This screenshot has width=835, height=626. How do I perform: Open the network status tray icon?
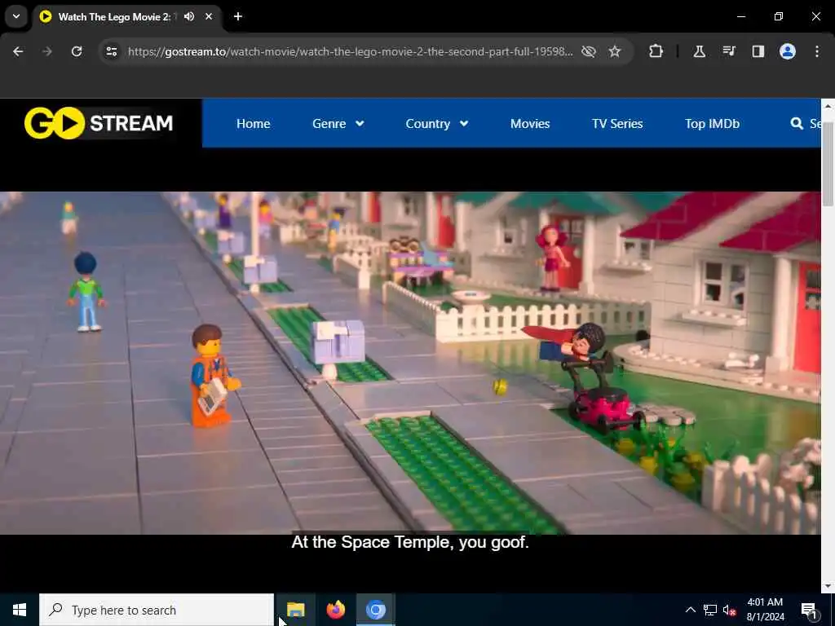click(x=710, y=610)
